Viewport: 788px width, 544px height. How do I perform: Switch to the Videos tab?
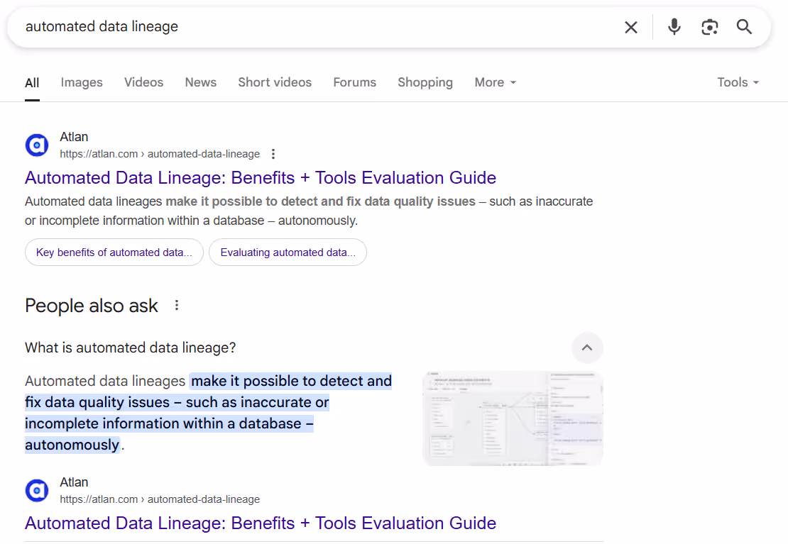pyautogui.click(x=143, y=82)
